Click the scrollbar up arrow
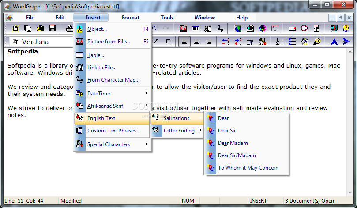 349,52
